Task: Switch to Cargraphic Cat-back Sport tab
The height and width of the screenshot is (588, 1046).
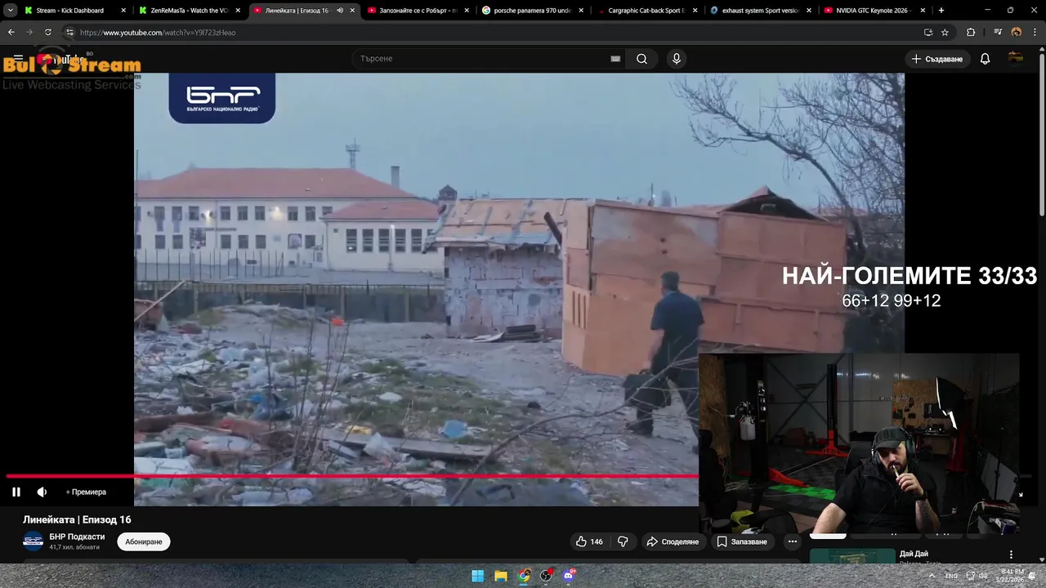Action: point(646,11)
